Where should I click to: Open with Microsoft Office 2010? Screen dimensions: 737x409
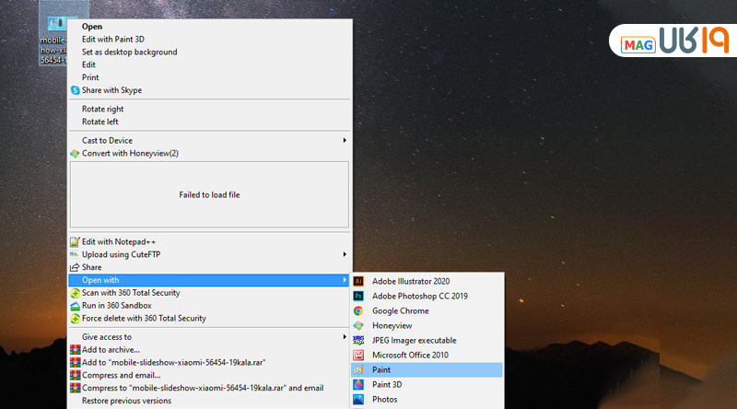pyautogui.click(x=427, y=355)
